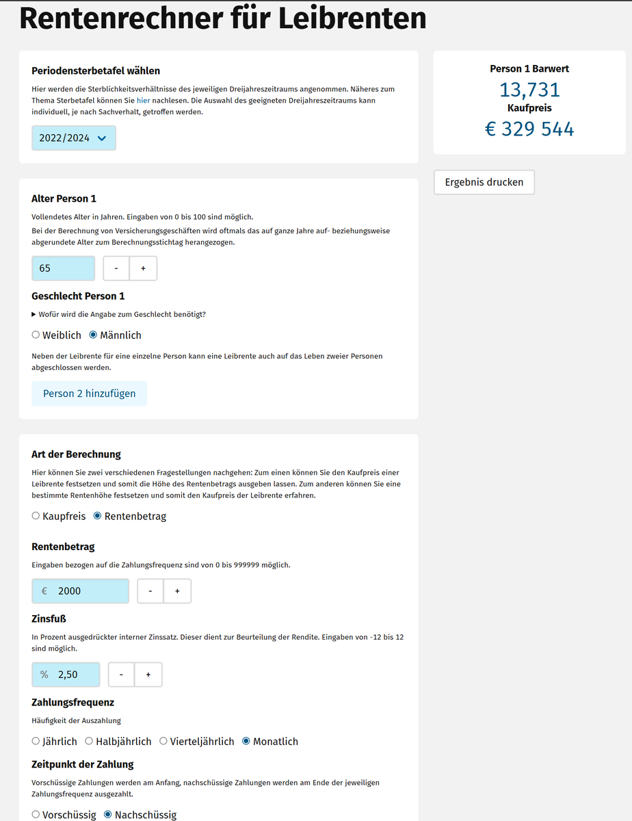This screenshot has height=821, width=632.
Task: Increase Rentenbetrag using the plus button
Action: tap(177, 591)
